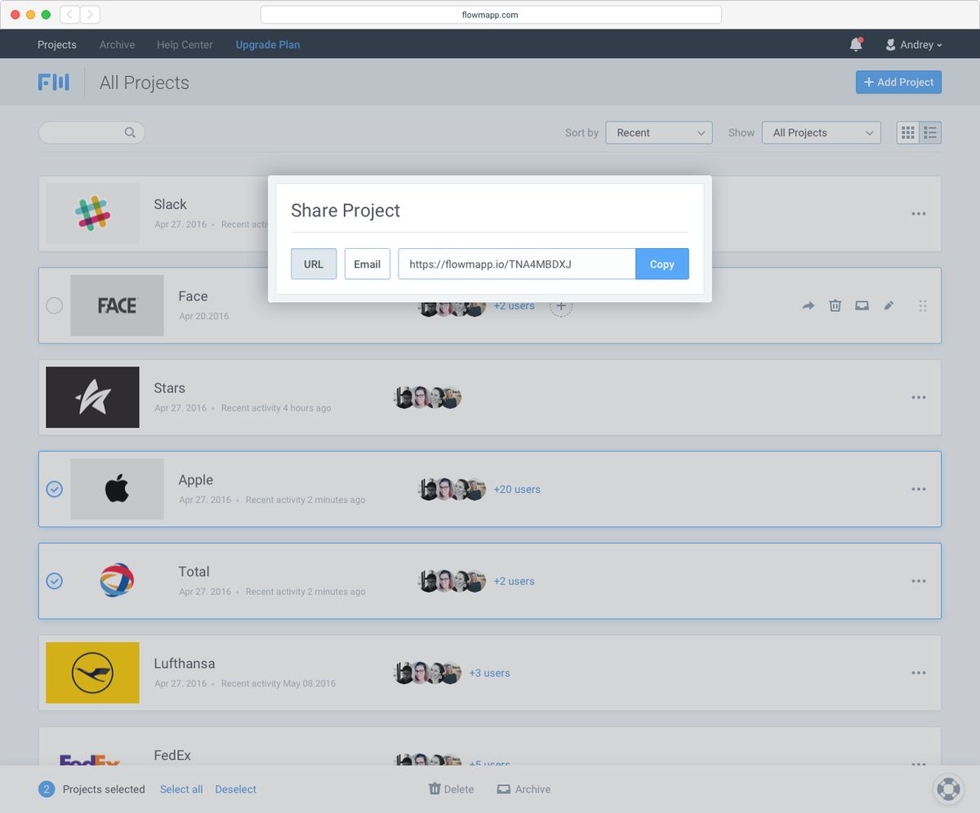Screen dimensions: 980x813
Task: Deselect the Apple project checkmark
Action: point(54,489)
